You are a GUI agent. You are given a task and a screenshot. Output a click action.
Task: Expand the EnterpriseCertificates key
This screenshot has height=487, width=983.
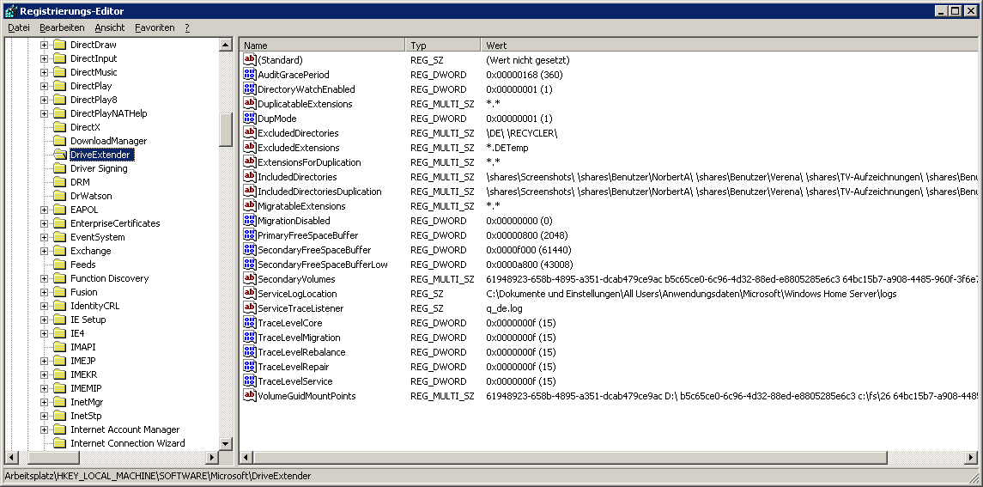coord(44,223)
